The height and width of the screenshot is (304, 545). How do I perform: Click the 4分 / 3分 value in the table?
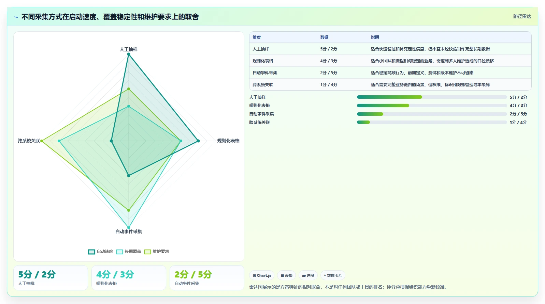point(329,61)
